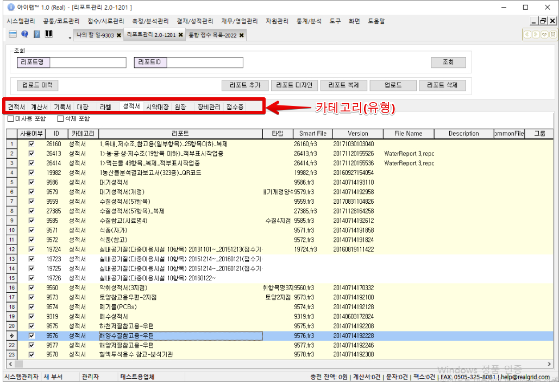
Task: Click the 리포트명 input field
Action: click(x=87, y=62)
